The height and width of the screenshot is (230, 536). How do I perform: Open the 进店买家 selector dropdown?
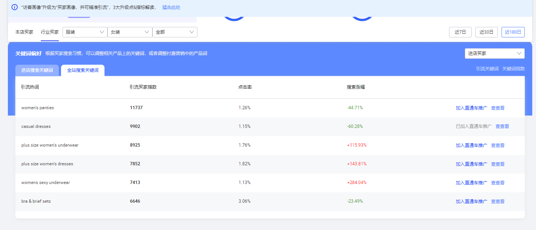coord(494,53)
